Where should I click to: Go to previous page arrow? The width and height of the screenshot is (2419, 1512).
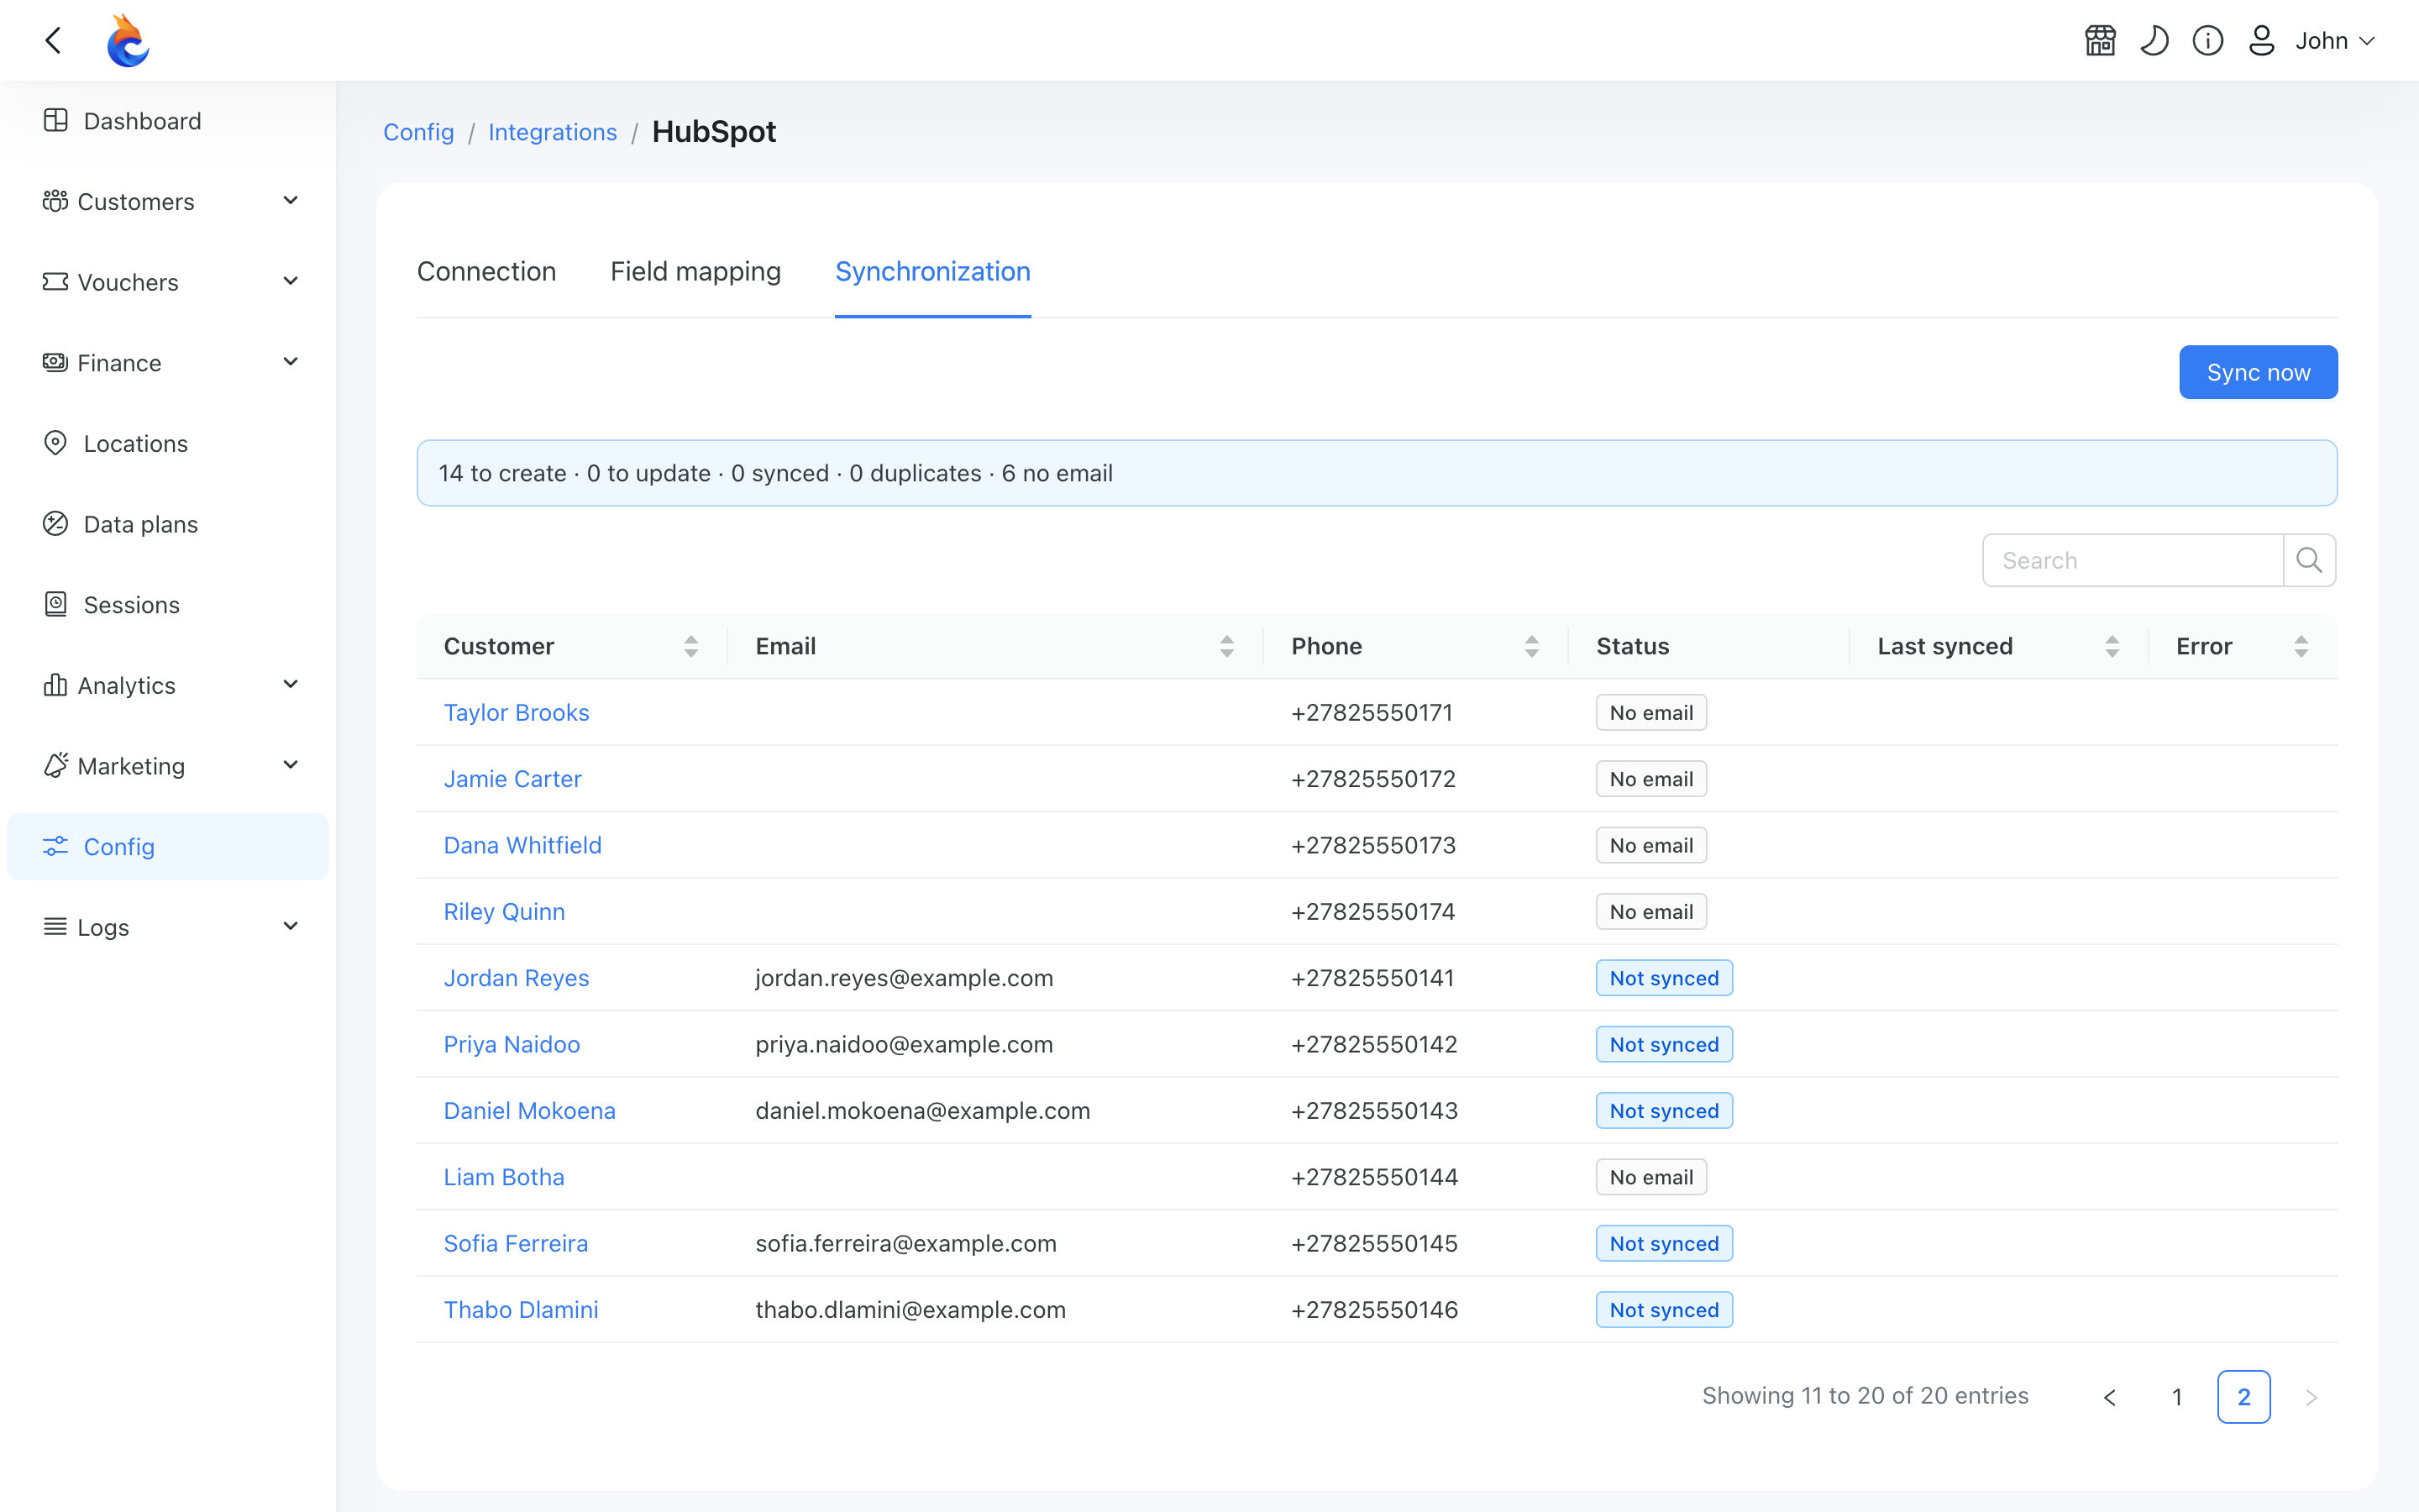coord(2110,1397)
